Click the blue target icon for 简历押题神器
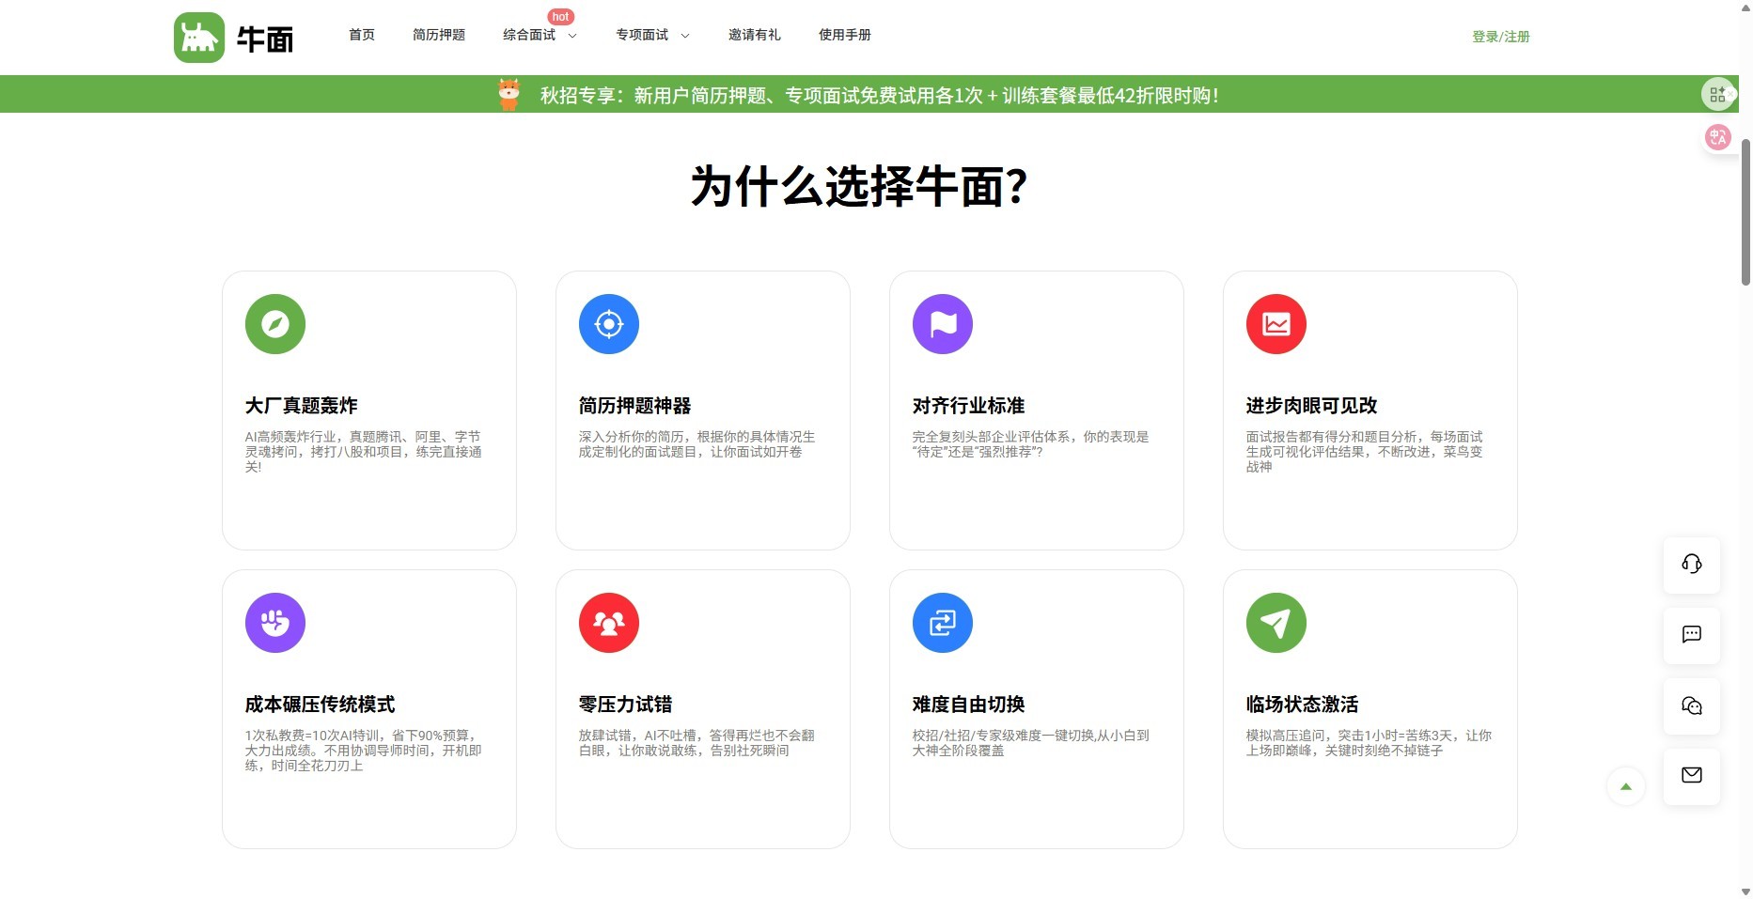 [609, 324]
